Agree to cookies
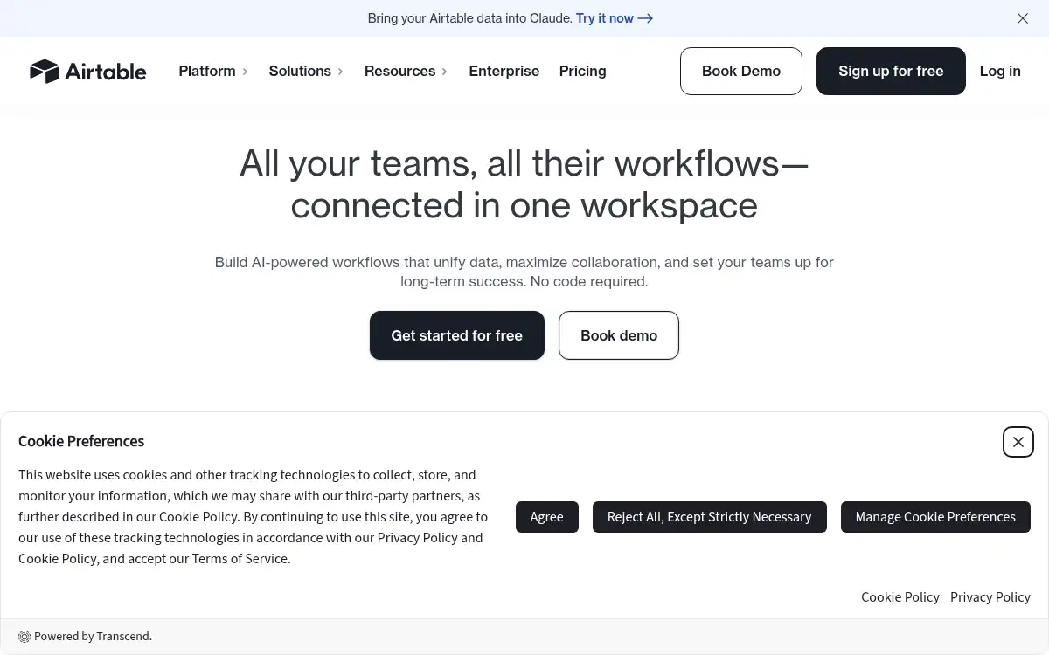Viewport: 1049px width, 655px height. click(547, 517)
